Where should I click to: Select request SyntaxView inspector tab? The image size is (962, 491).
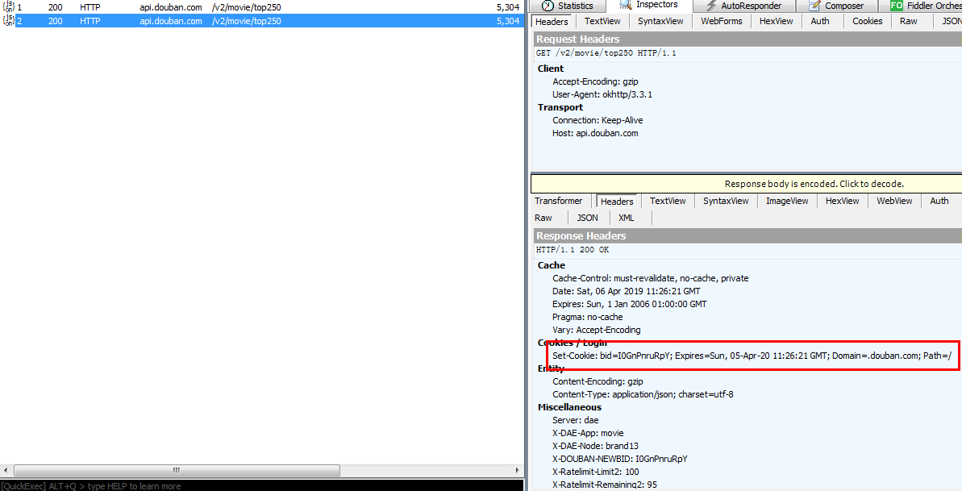660,21
